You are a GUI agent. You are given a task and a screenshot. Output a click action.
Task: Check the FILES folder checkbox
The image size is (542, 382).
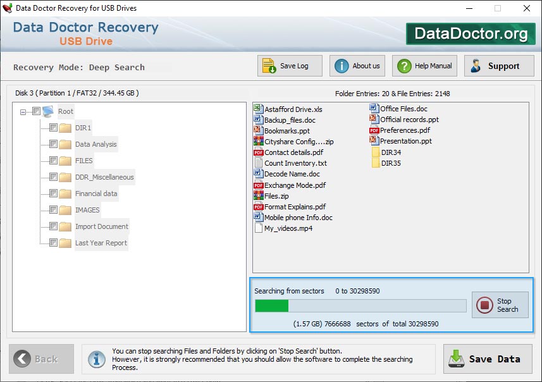coord(53,161)
